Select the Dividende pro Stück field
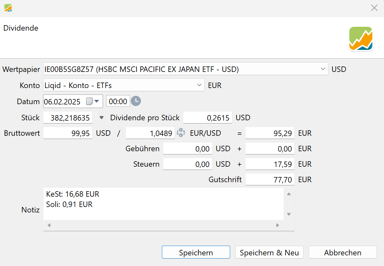Viewport: 384px width, 266px height. pyautogui.click(x=208, y=118)
